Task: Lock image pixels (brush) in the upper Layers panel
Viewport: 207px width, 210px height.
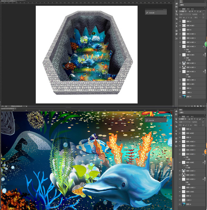Action: click(x=186, y=18)
